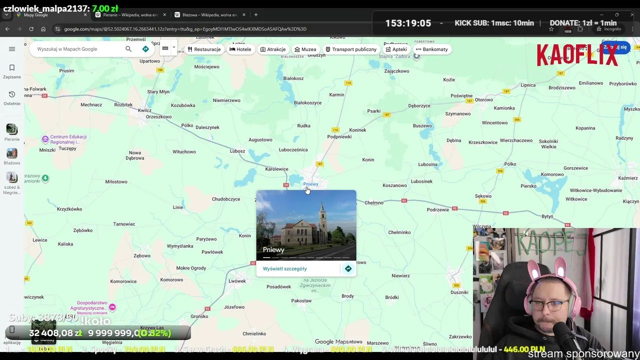
Task: Click the blue Zaloguj się sign-in button
Action: 615,47
